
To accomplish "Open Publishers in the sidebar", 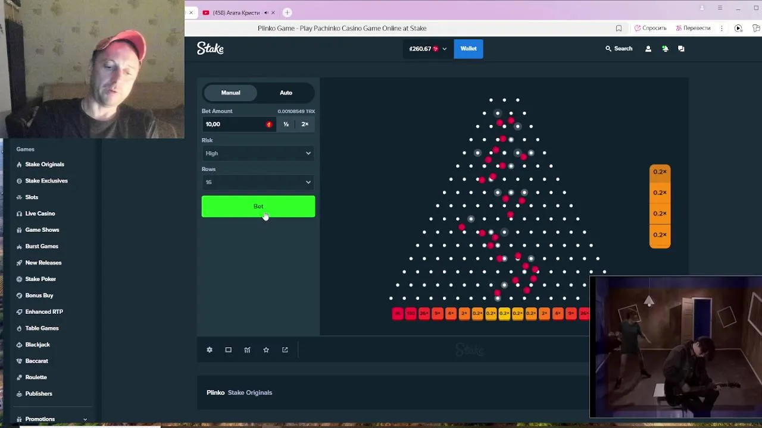I will coord(39,394).
